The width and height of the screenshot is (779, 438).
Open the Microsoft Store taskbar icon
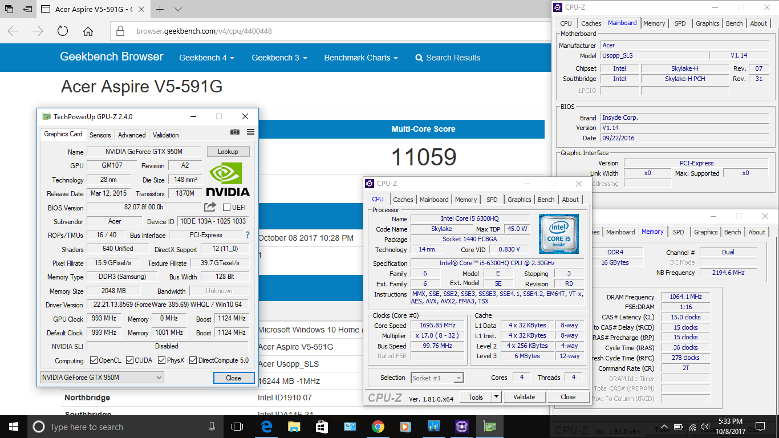[x=322, y=427]
